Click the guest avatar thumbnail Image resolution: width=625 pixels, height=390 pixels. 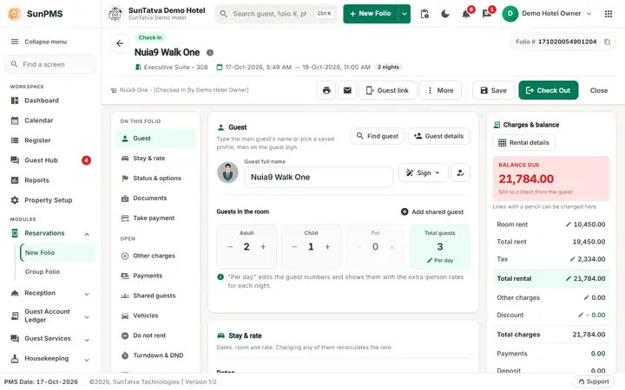point(227,172)
